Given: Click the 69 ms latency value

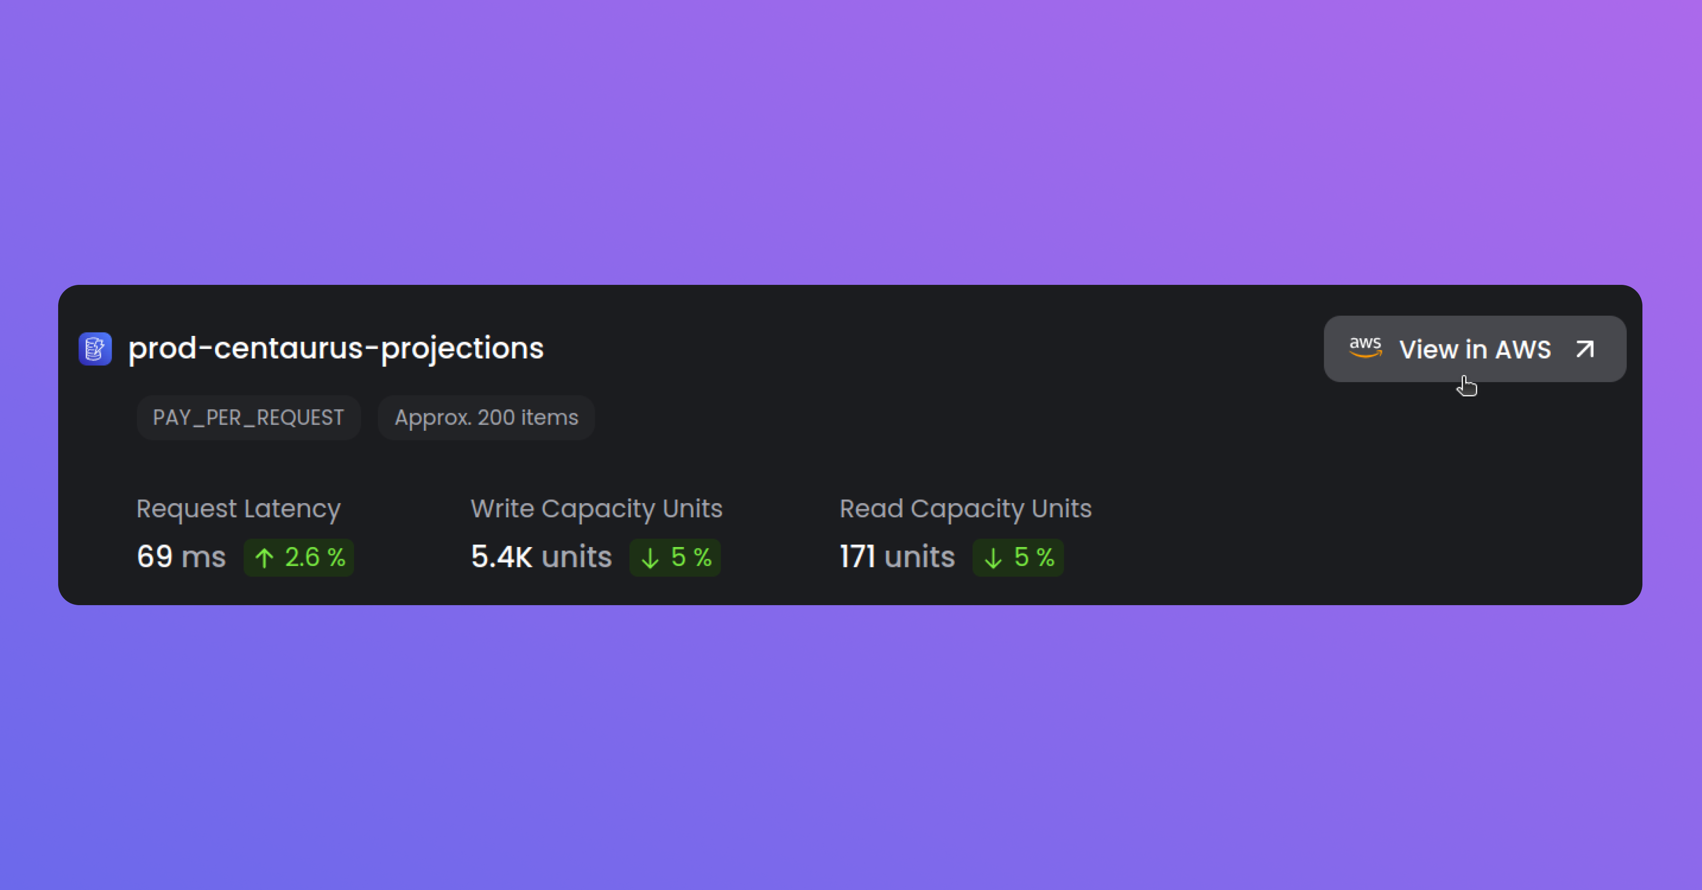Looking at the screenshot, I should coord(181,557).
